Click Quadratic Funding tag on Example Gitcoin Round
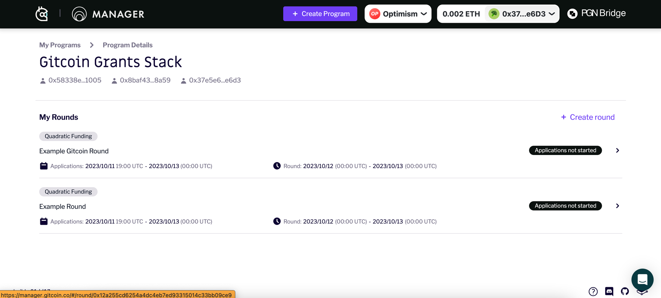 (x=68, y=136)
